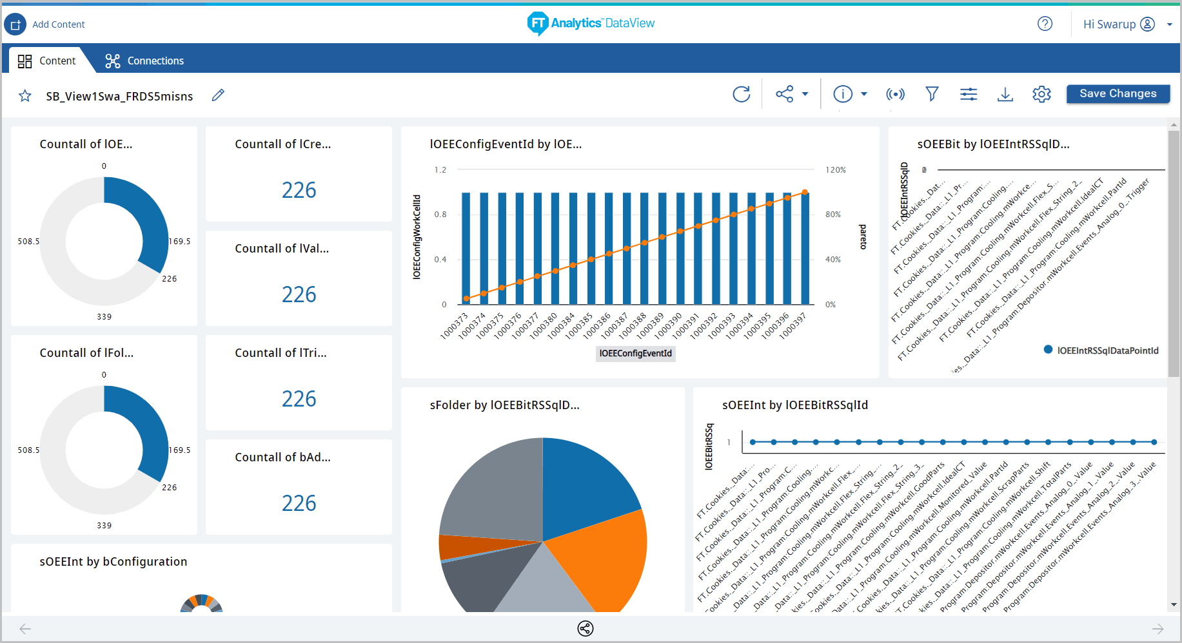Open the gear settings icon
1182x643 pixels.
click(1041, 94)
